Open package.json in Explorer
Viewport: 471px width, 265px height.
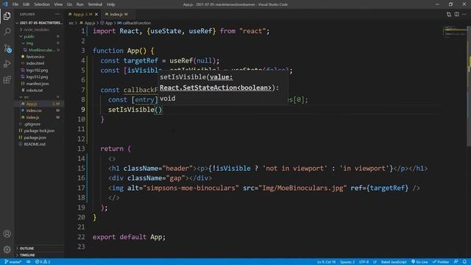click(39, 138)
